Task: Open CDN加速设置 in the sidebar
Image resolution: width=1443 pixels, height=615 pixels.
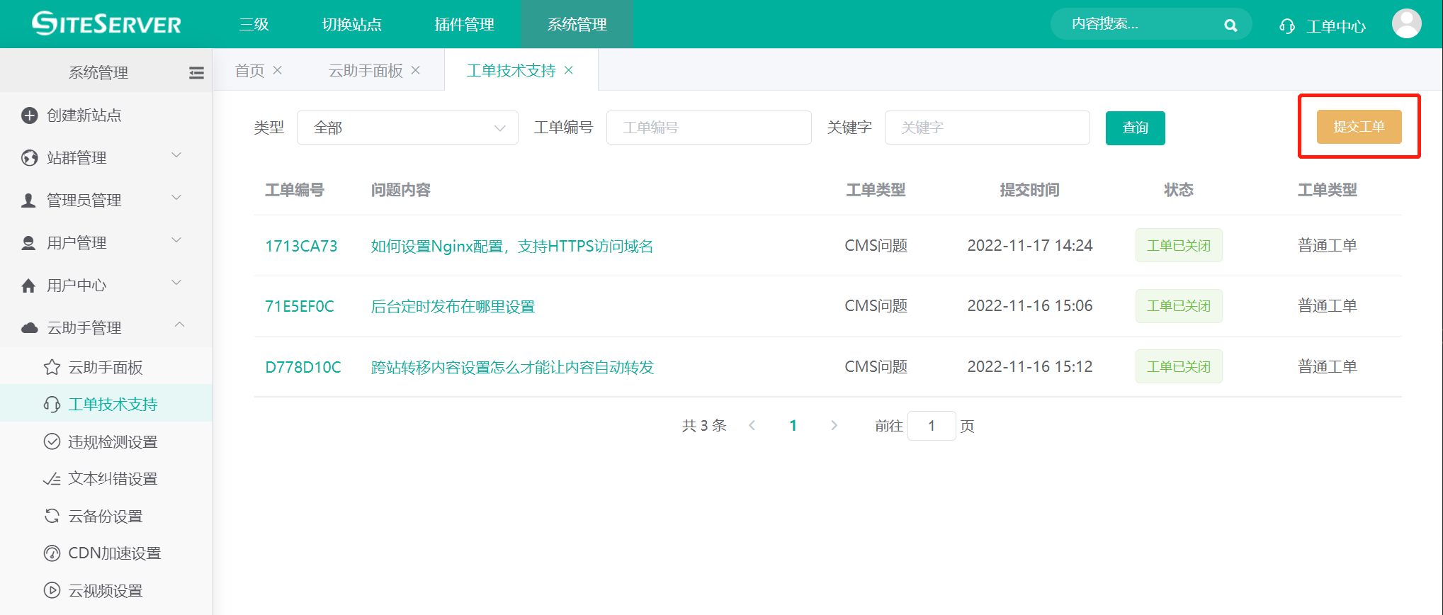Action: click(x=114, y=553)
